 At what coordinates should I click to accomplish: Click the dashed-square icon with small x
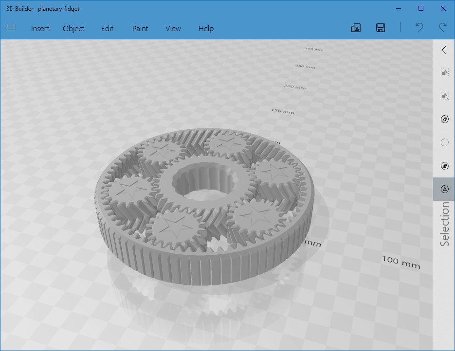coord(444,96)
